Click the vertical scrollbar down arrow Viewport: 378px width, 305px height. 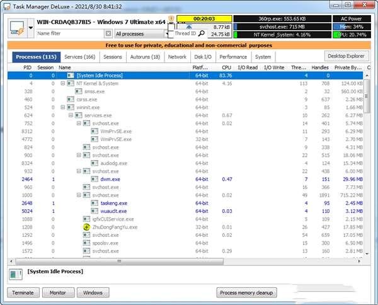tap(367, 254)
